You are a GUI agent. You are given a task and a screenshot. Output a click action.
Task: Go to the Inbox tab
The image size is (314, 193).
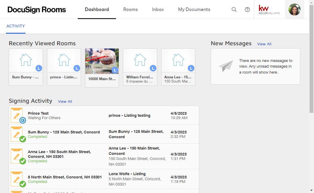[158, 9]
